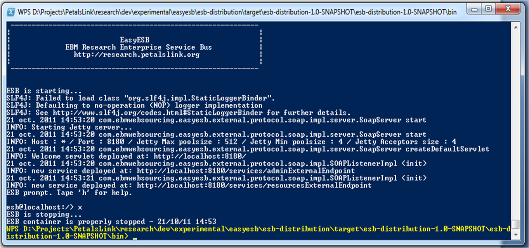Close the WPS console window

coord(507,8)
